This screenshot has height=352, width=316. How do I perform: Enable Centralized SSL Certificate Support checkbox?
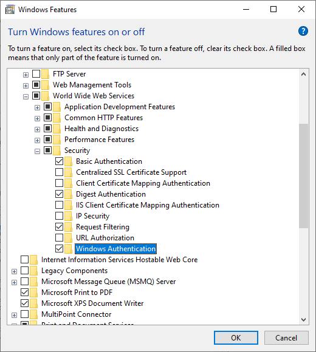point(59,172)
